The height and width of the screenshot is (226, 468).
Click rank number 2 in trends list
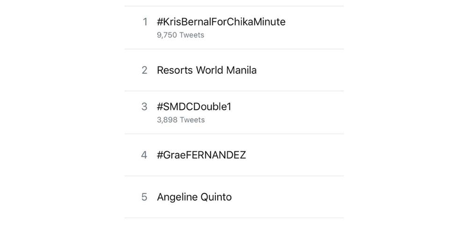click(x=145, y=71)
